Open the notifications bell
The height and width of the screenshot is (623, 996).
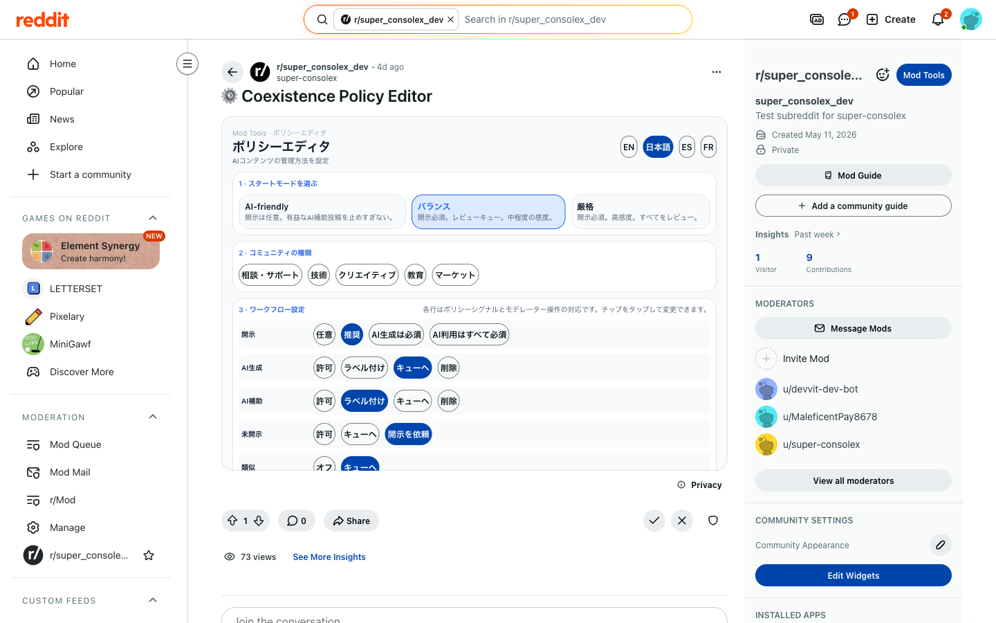[938, 19]
